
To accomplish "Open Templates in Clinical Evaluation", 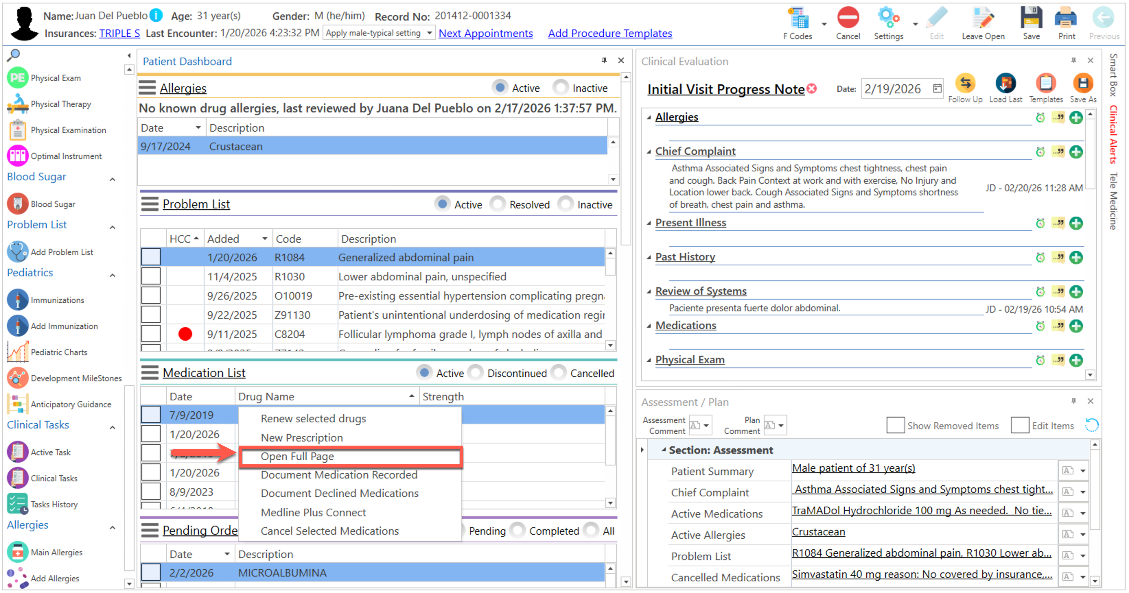I will click(x=1046, y=84).
